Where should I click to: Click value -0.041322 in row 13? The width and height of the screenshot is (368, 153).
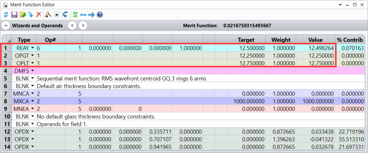315,140
